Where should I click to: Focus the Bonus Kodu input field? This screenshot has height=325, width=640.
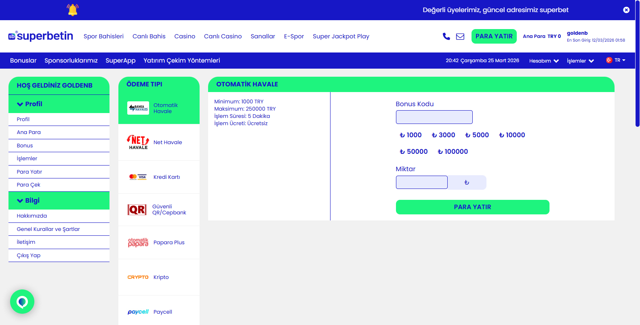click(434, 117)
